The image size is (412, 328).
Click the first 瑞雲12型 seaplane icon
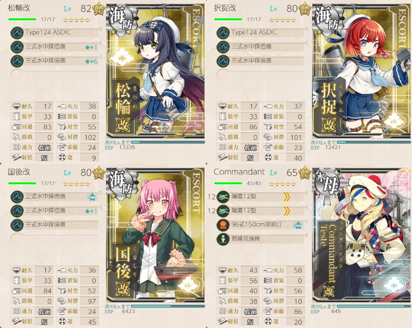click(223, 197)
